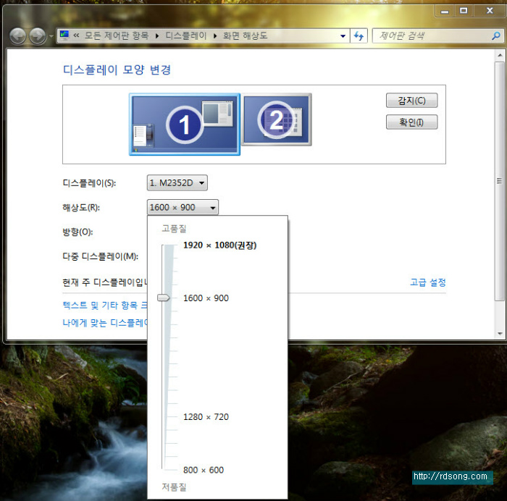Viewport: 507px width, 501px height.
Task: Click the resolution slider thumb handle
Action: tap(164, 298)
